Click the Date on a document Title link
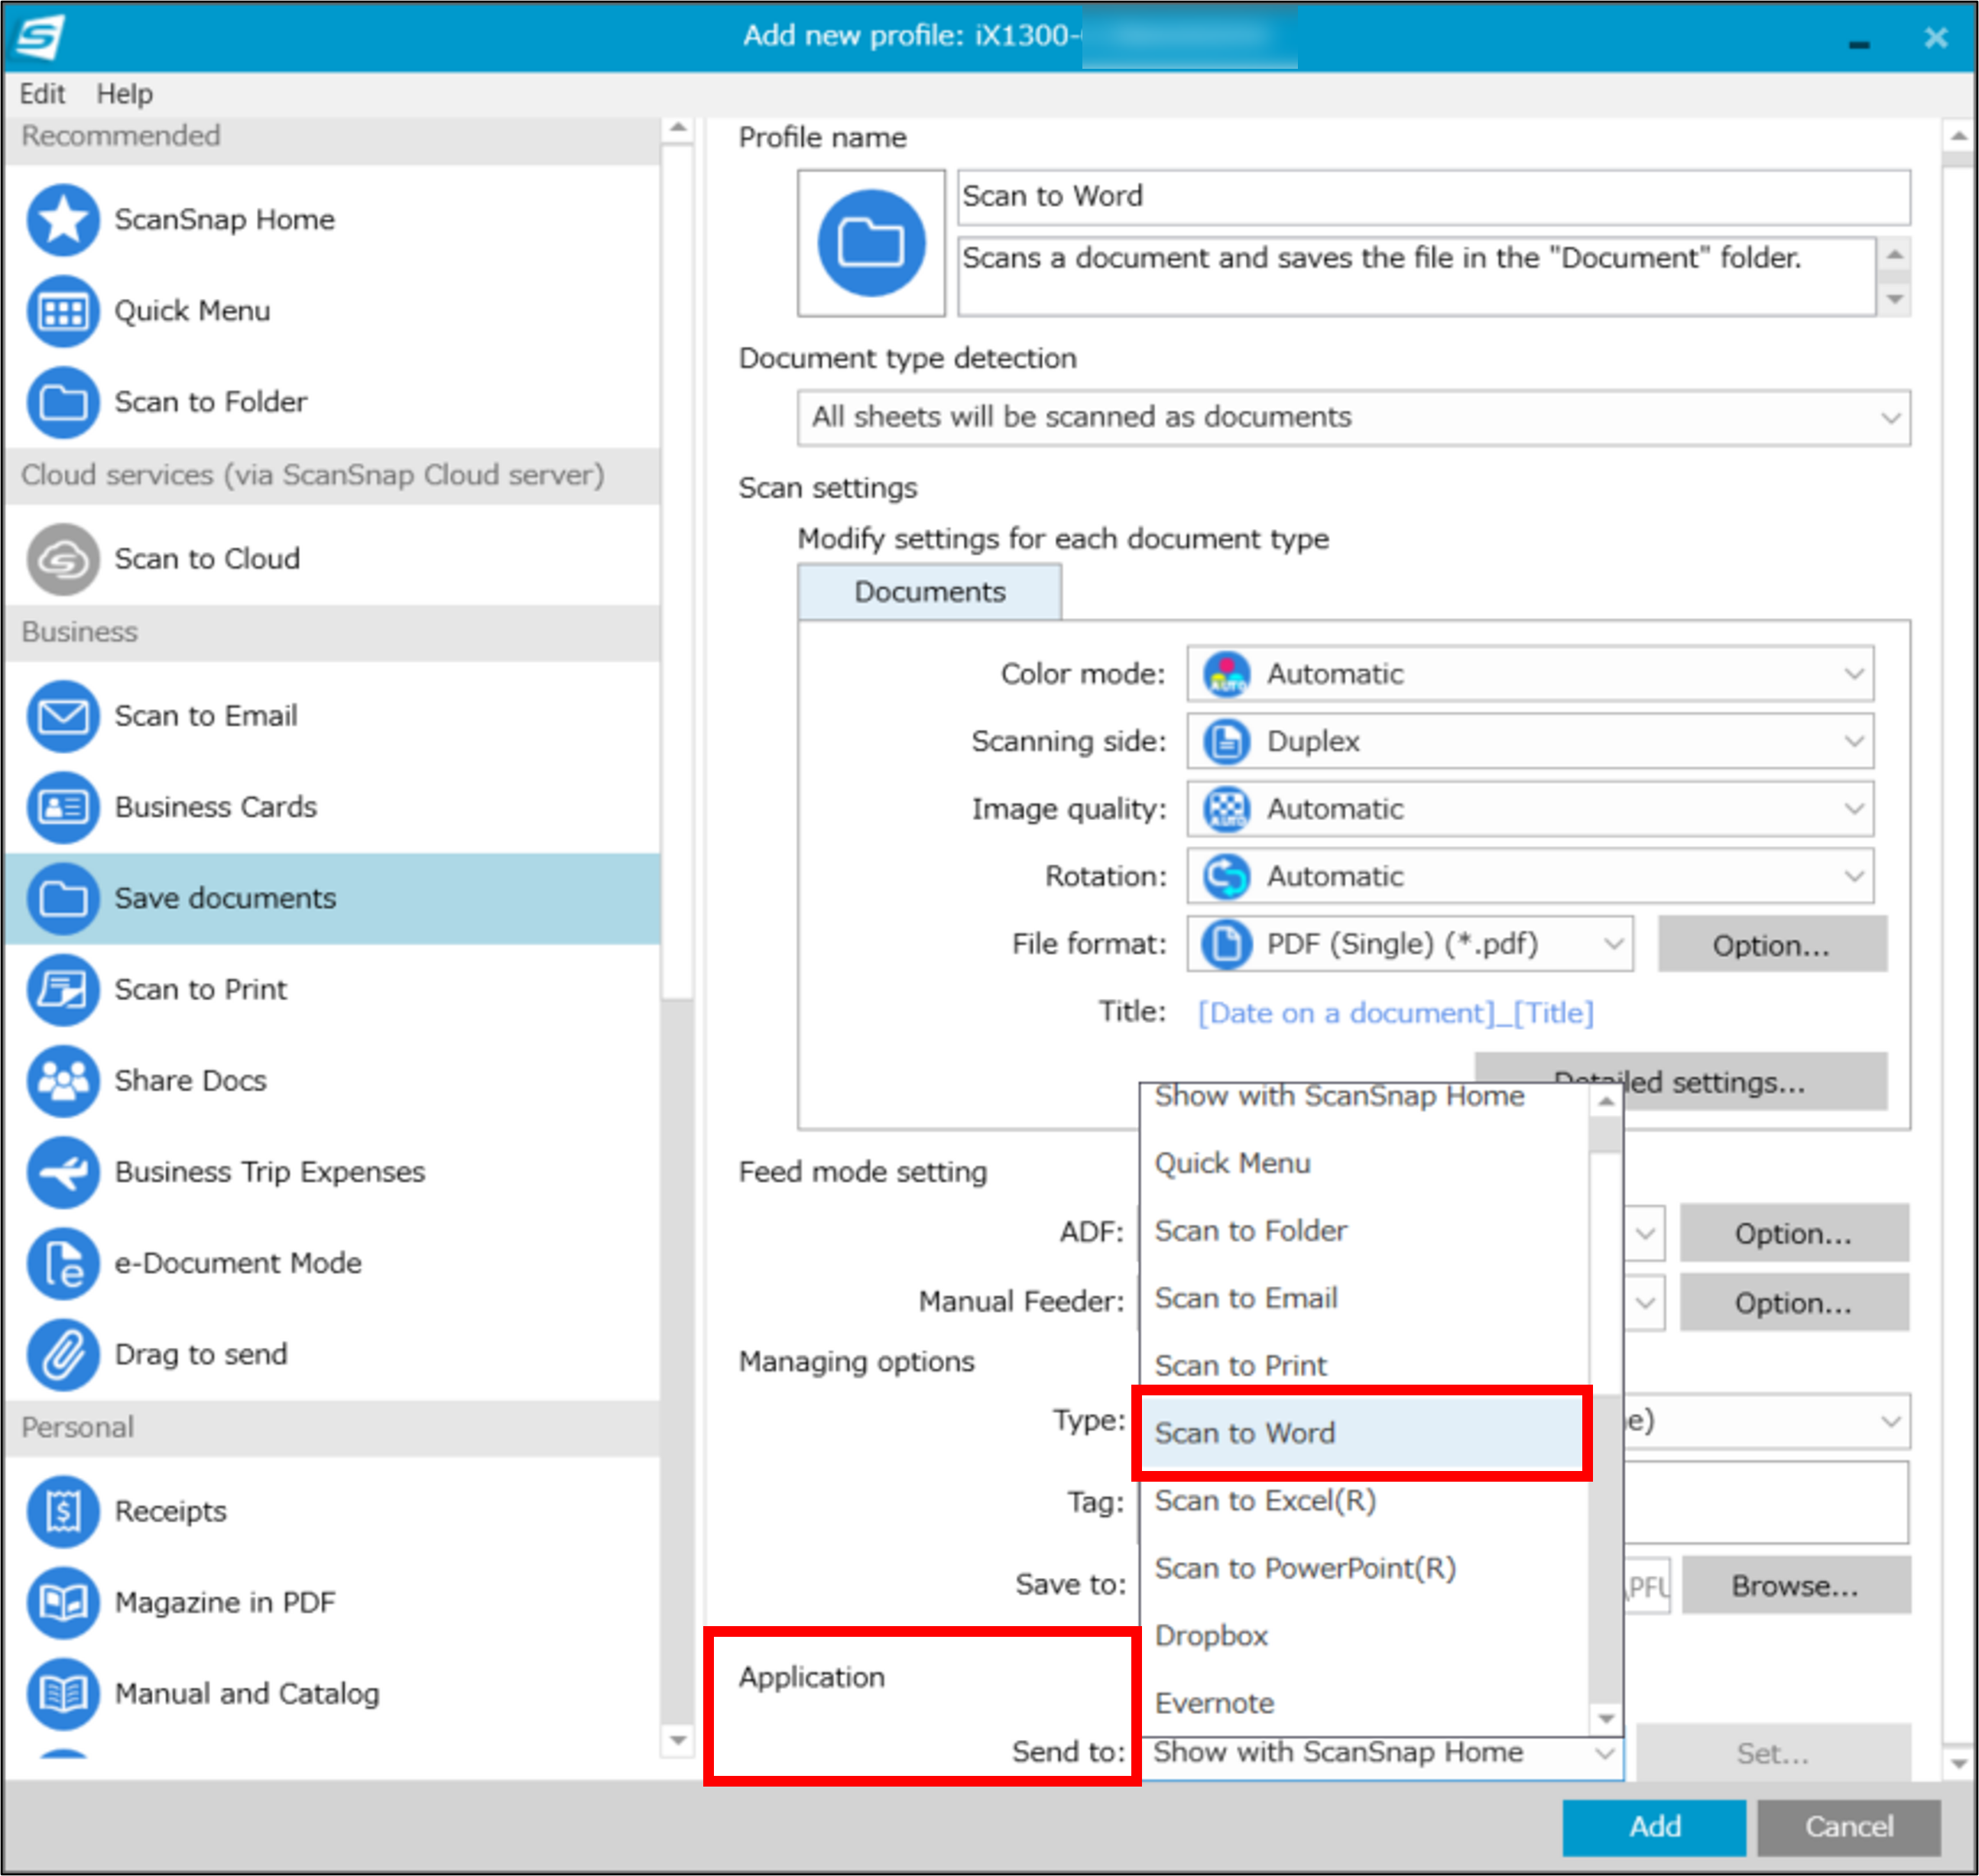The height and width of the screenshot is (1876, 1979). (x=1395, y=1013)
